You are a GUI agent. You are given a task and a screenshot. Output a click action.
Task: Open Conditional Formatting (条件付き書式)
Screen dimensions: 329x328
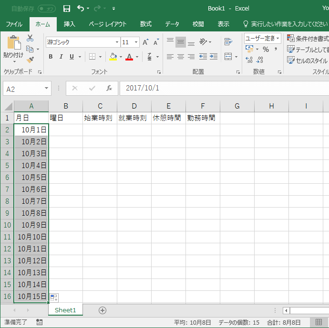tap(308, 39)
